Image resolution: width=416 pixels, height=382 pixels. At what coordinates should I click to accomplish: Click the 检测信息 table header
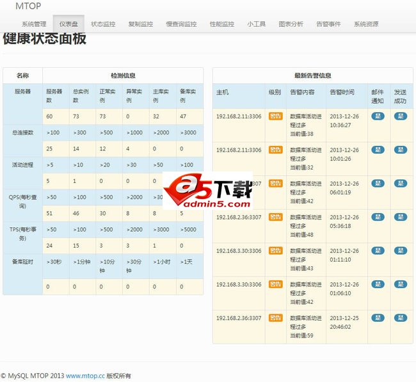[x=123, y=76]
